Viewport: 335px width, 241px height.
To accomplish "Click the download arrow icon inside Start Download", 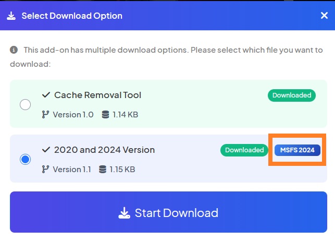I will pos(124,213).
